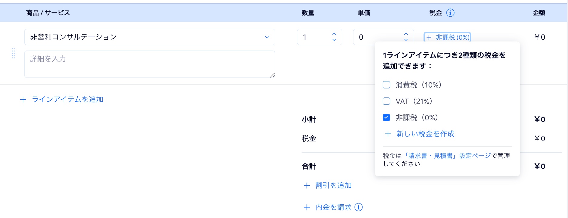568x218 pixels.
Task: Click the 非課税 (0%) tax button
Action: tap(447, 37)
